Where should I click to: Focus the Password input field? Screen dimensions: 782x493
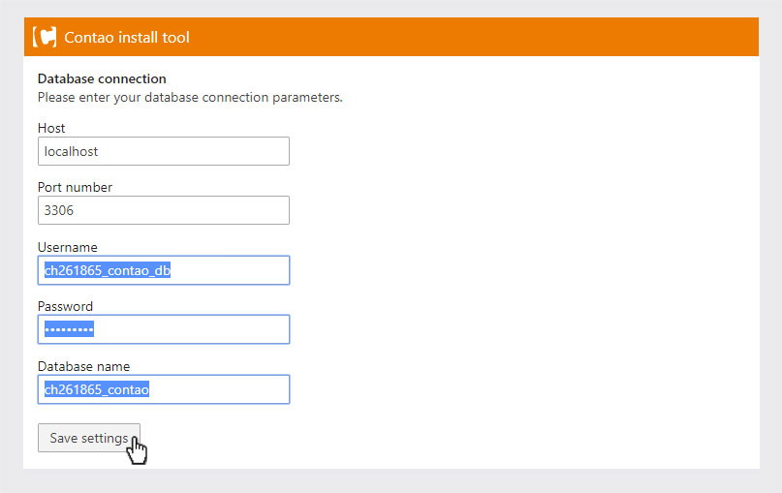tap(164, 329)
